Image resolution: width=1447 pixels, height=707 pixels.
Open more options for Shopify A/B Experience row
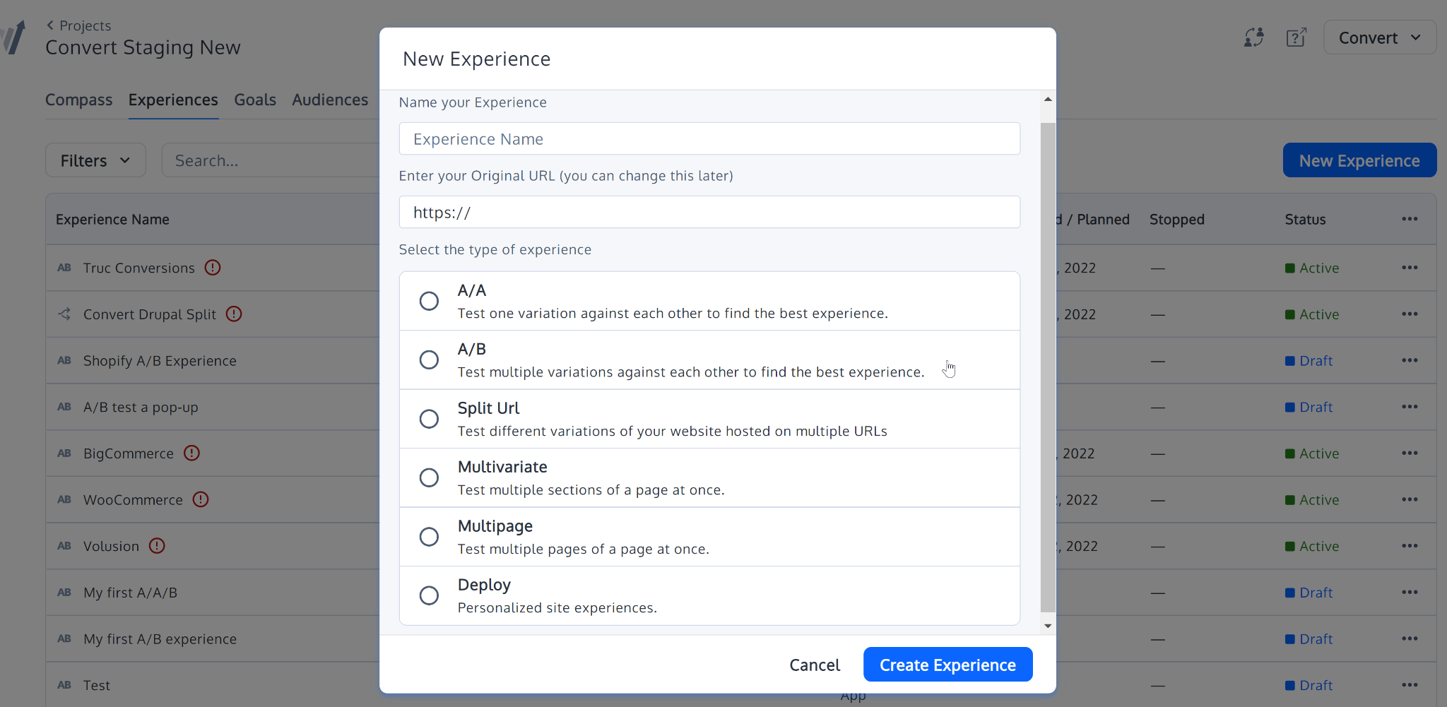pos(1410,360)
